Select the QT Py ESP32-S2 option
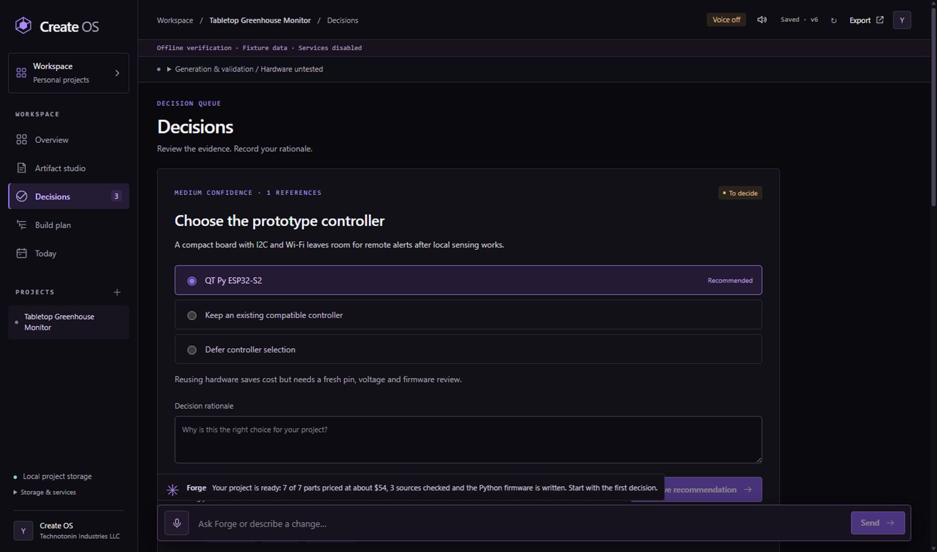This screenshot has height=552, width=937. [x=468, y=280]
